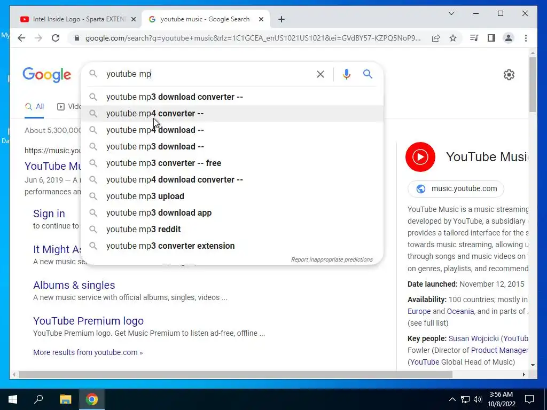
Task: Click the horizontal scrollbar thumb
Action: [x=236, y=374]
